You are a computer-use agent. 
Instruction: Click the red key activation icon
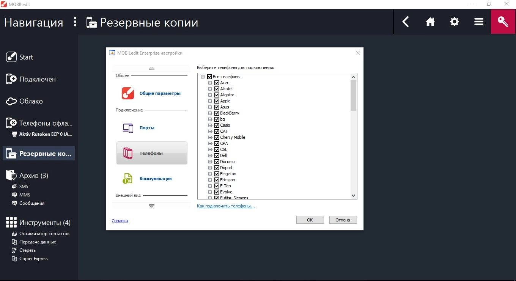tap(503, 22)
